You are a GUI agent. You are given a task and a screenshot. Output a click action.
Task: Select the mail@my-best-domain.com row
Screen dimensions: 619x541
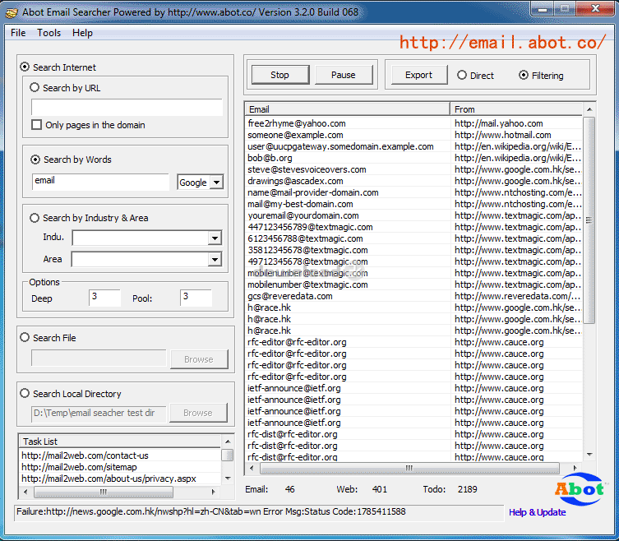(413, 204)
